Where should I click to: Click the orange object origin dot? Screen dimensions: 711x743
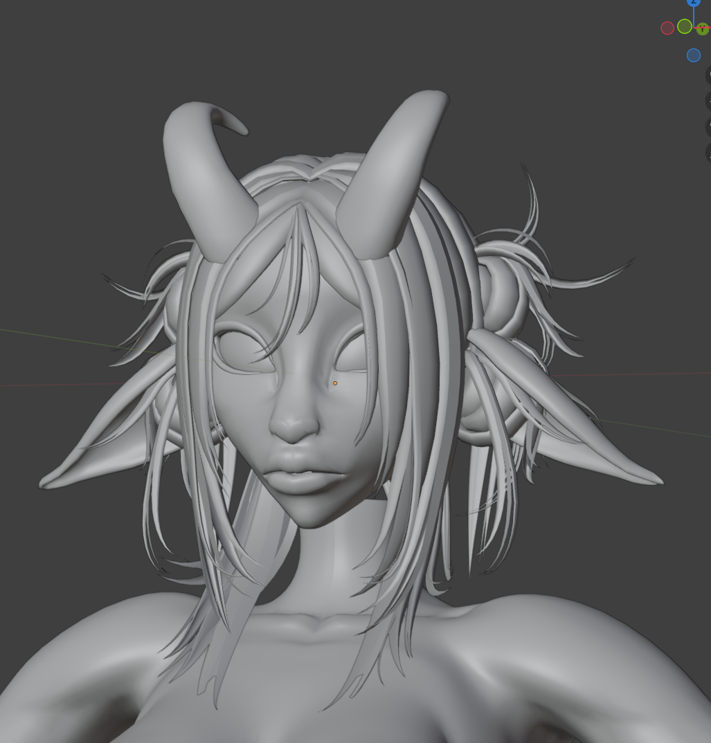pos(335,383)
